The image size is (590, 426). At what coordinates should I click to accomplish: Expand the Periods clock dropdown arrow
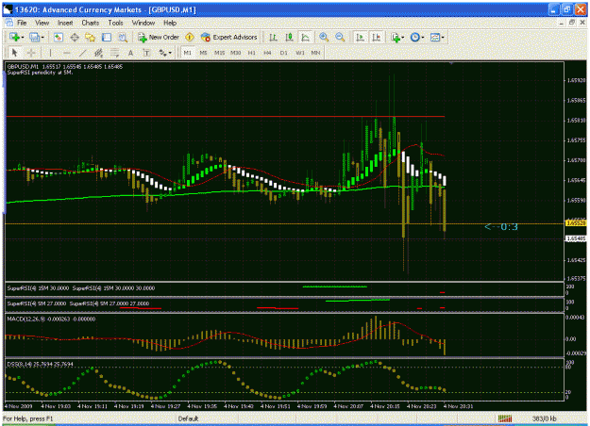pos(423,38)
